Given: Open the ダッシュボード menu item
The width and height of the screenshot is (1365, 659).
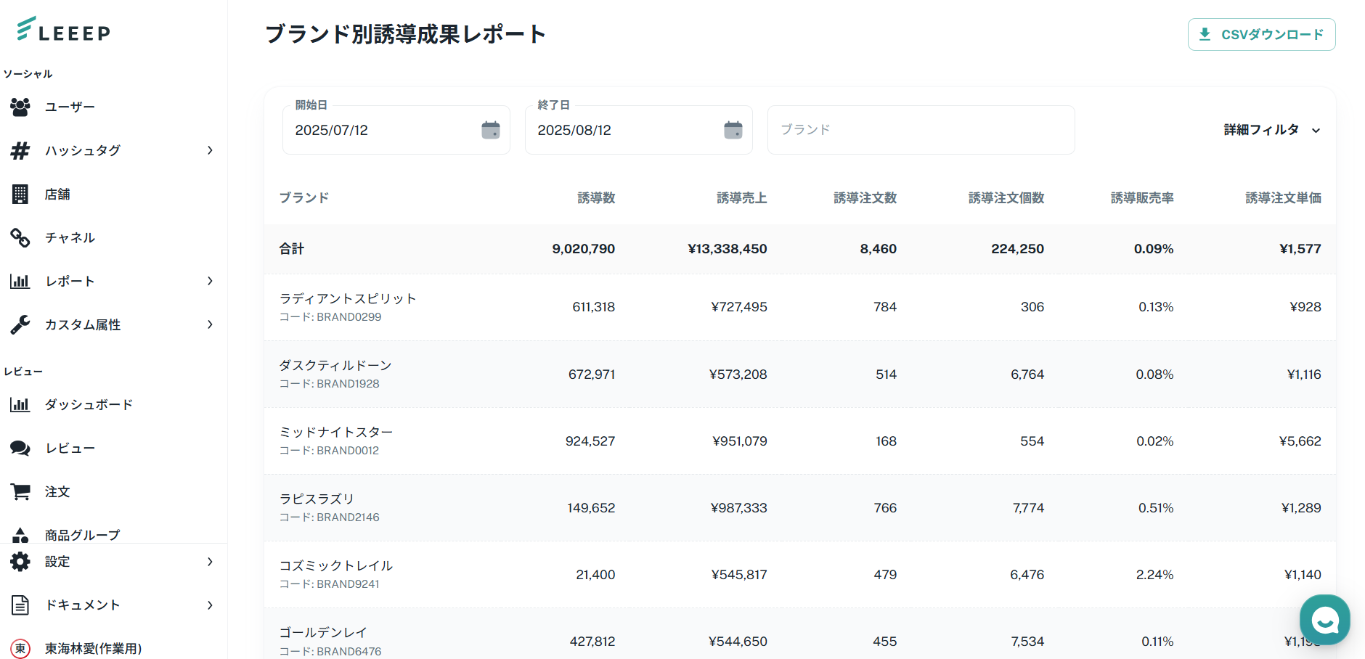Looking at the screenshot, I should (x=89, y=404).
